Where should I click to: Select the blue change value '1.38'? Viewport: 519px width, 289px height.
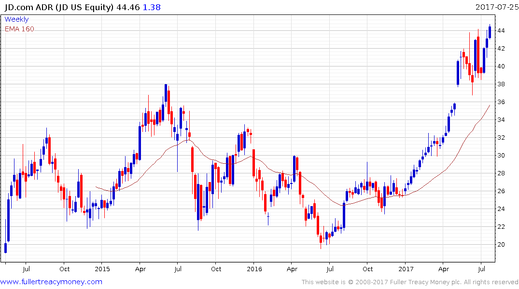pyautogui.click(x=152, y=7)
